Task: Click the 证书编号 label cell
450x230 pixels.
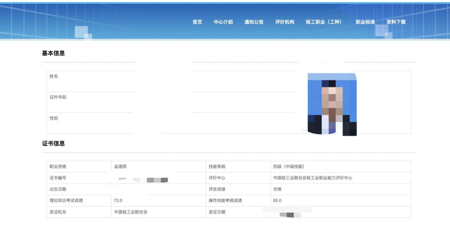Action: tap(79, 178)
